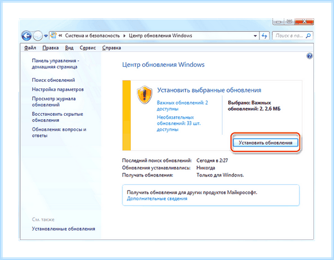Click 'Восстановить скрытые обновления' link
Screen dimensions: 334x260
(x=57, y=117)
